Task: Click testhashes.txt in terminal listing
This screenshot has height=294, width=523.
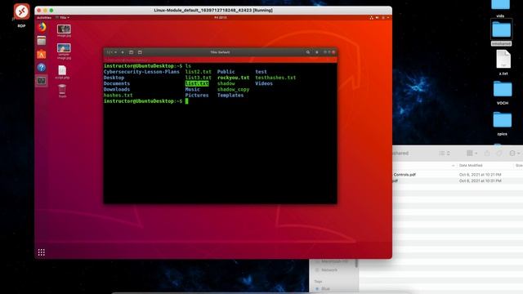Action: coord(275,78)
